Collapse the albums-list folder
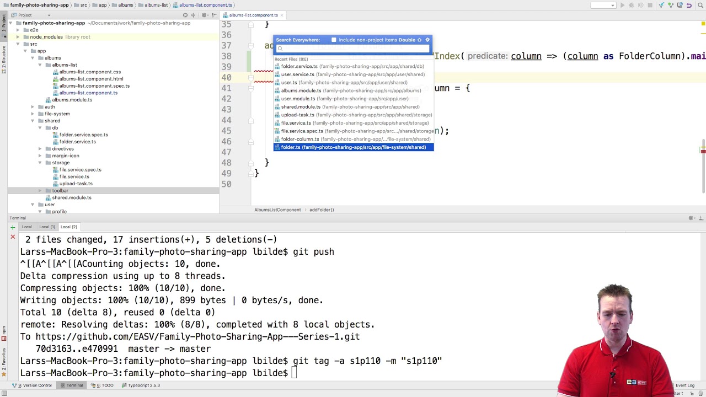Screen dimensions: 706x397 40,65
